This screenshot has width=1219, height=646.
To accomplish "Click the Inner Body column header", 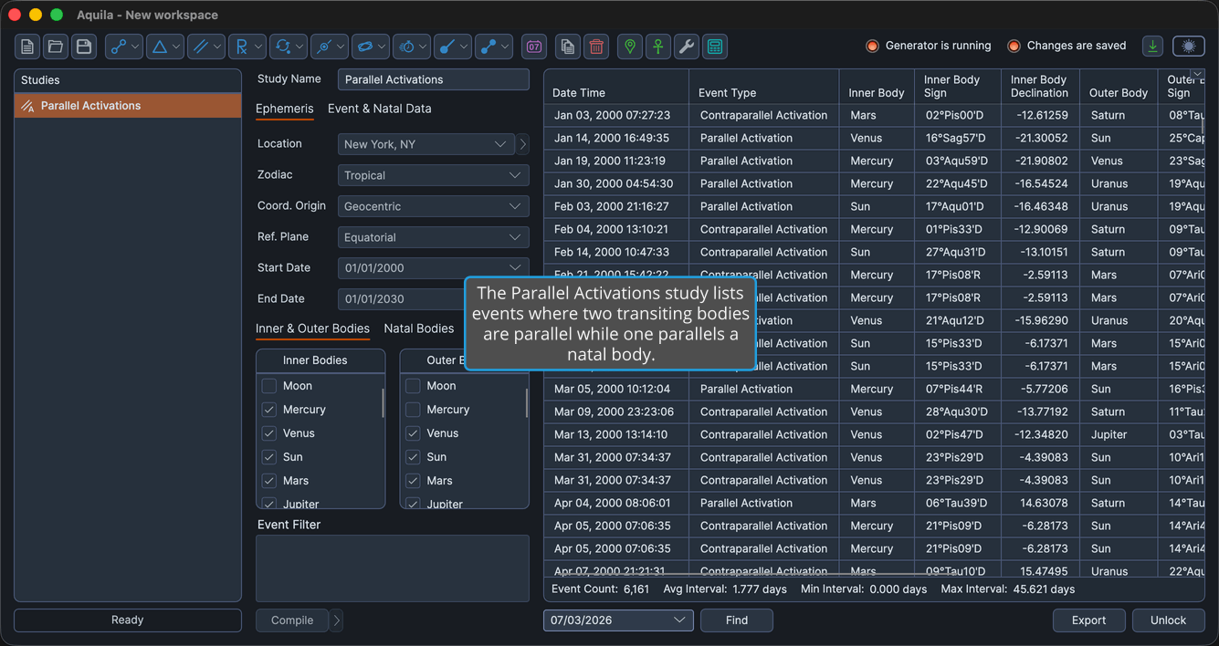I will point(877,87).
